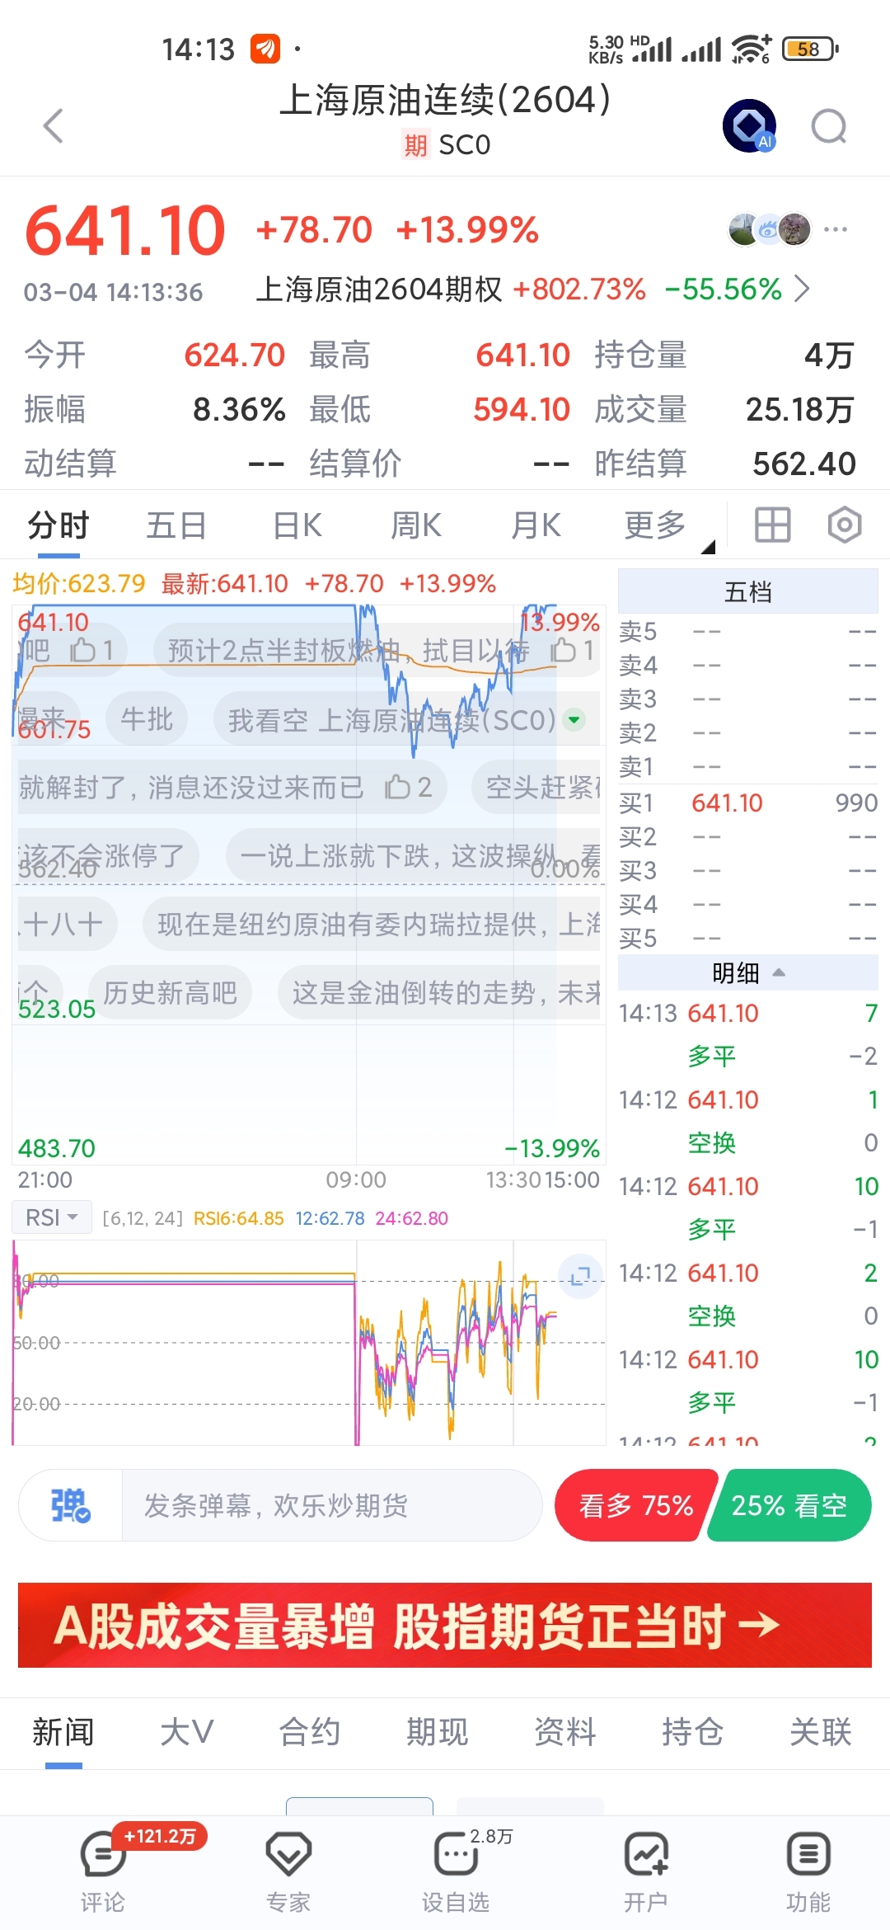
Task: Switch to 日K chart tab
Action: (x=297, y=525)
